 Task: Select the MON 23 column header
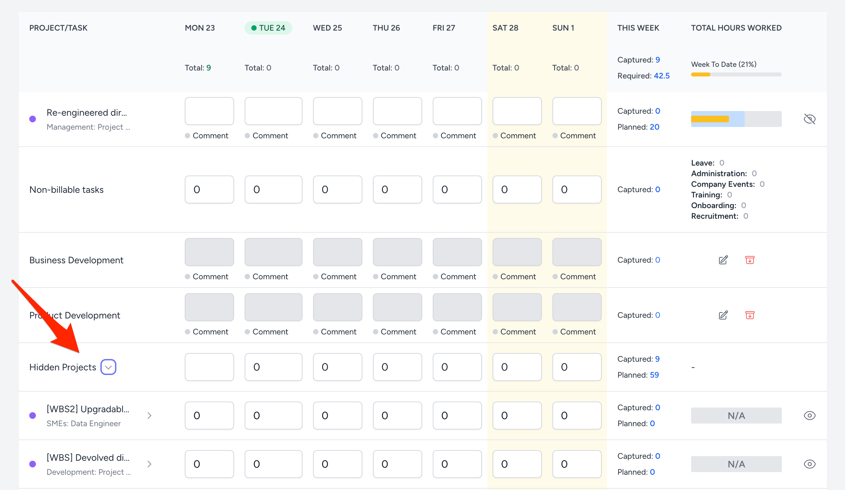200,28
